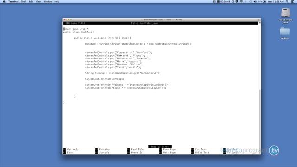The width and height of the screenshot is (297, 167).
Task: Open the Shell menu
Action: pyautogui.click(x=24, y=2)
